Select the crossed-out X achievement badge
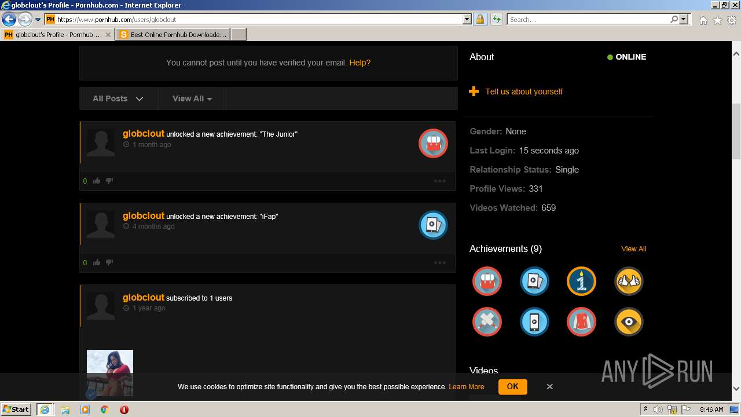 coord(487,321)
